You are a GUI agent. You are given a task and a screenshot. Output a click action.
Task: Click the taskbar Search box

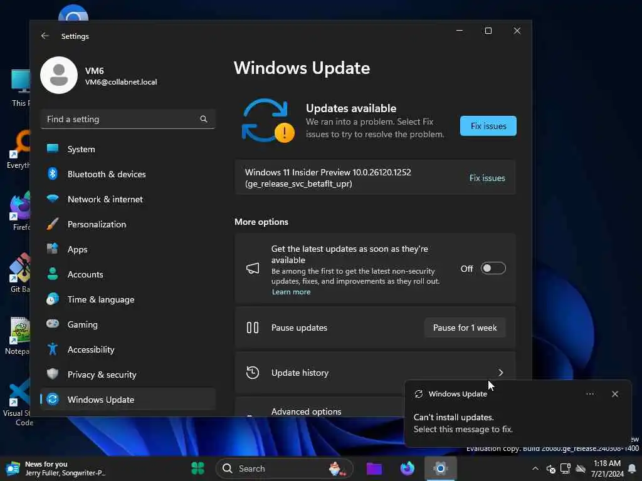point(284,468)
